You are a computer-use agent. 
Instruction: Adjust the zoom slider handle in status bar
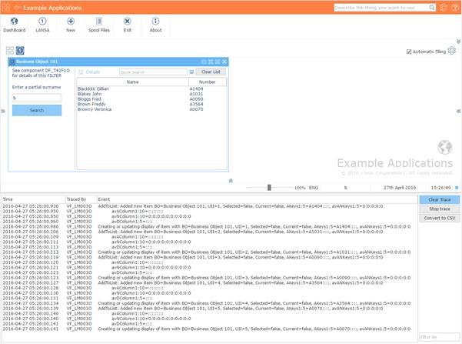(269, 188)
